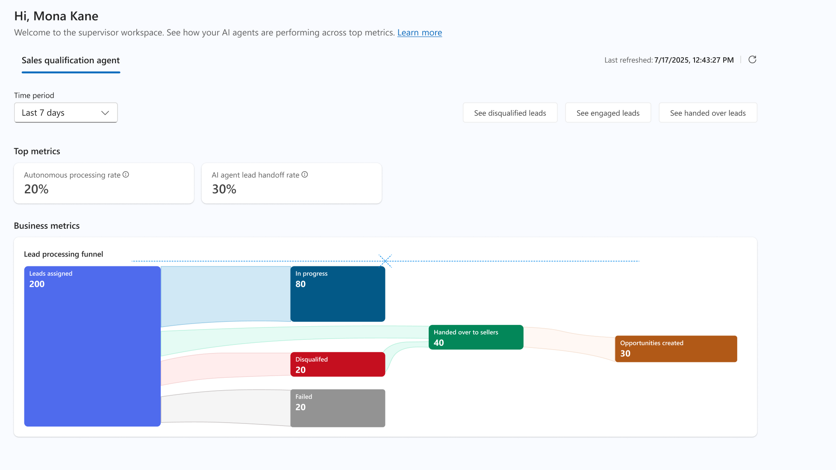
Task: Click the refresh icon near Last refreshed
Action: point(752,60)
